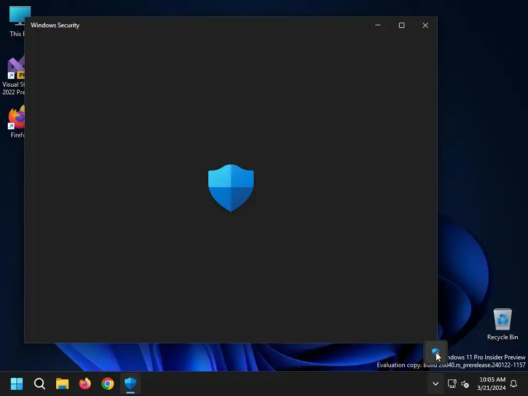Screen dimensions: 528x396
Task: Collapse the hidden icons tray chevron
Action: tap(435, 384)
